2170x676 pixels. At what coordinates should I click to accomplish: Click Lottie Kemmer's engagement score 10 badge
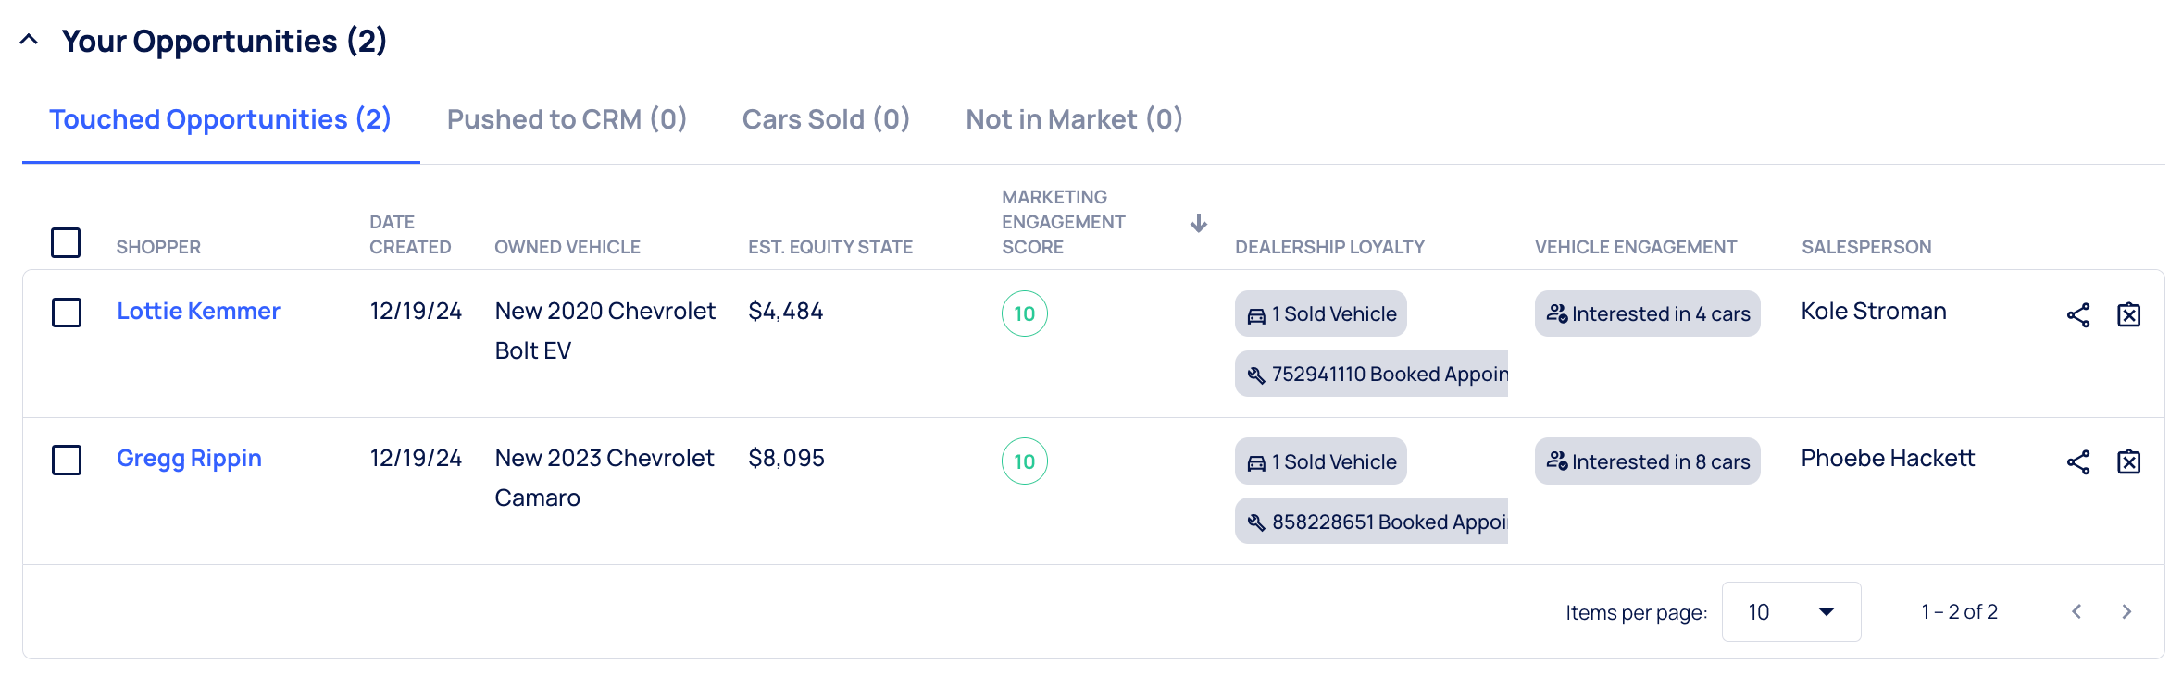click(1024, 314)
